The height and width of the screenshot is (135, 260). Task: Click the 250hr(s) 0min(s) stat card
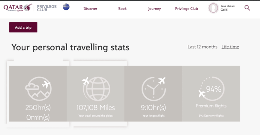pos(38,94)
